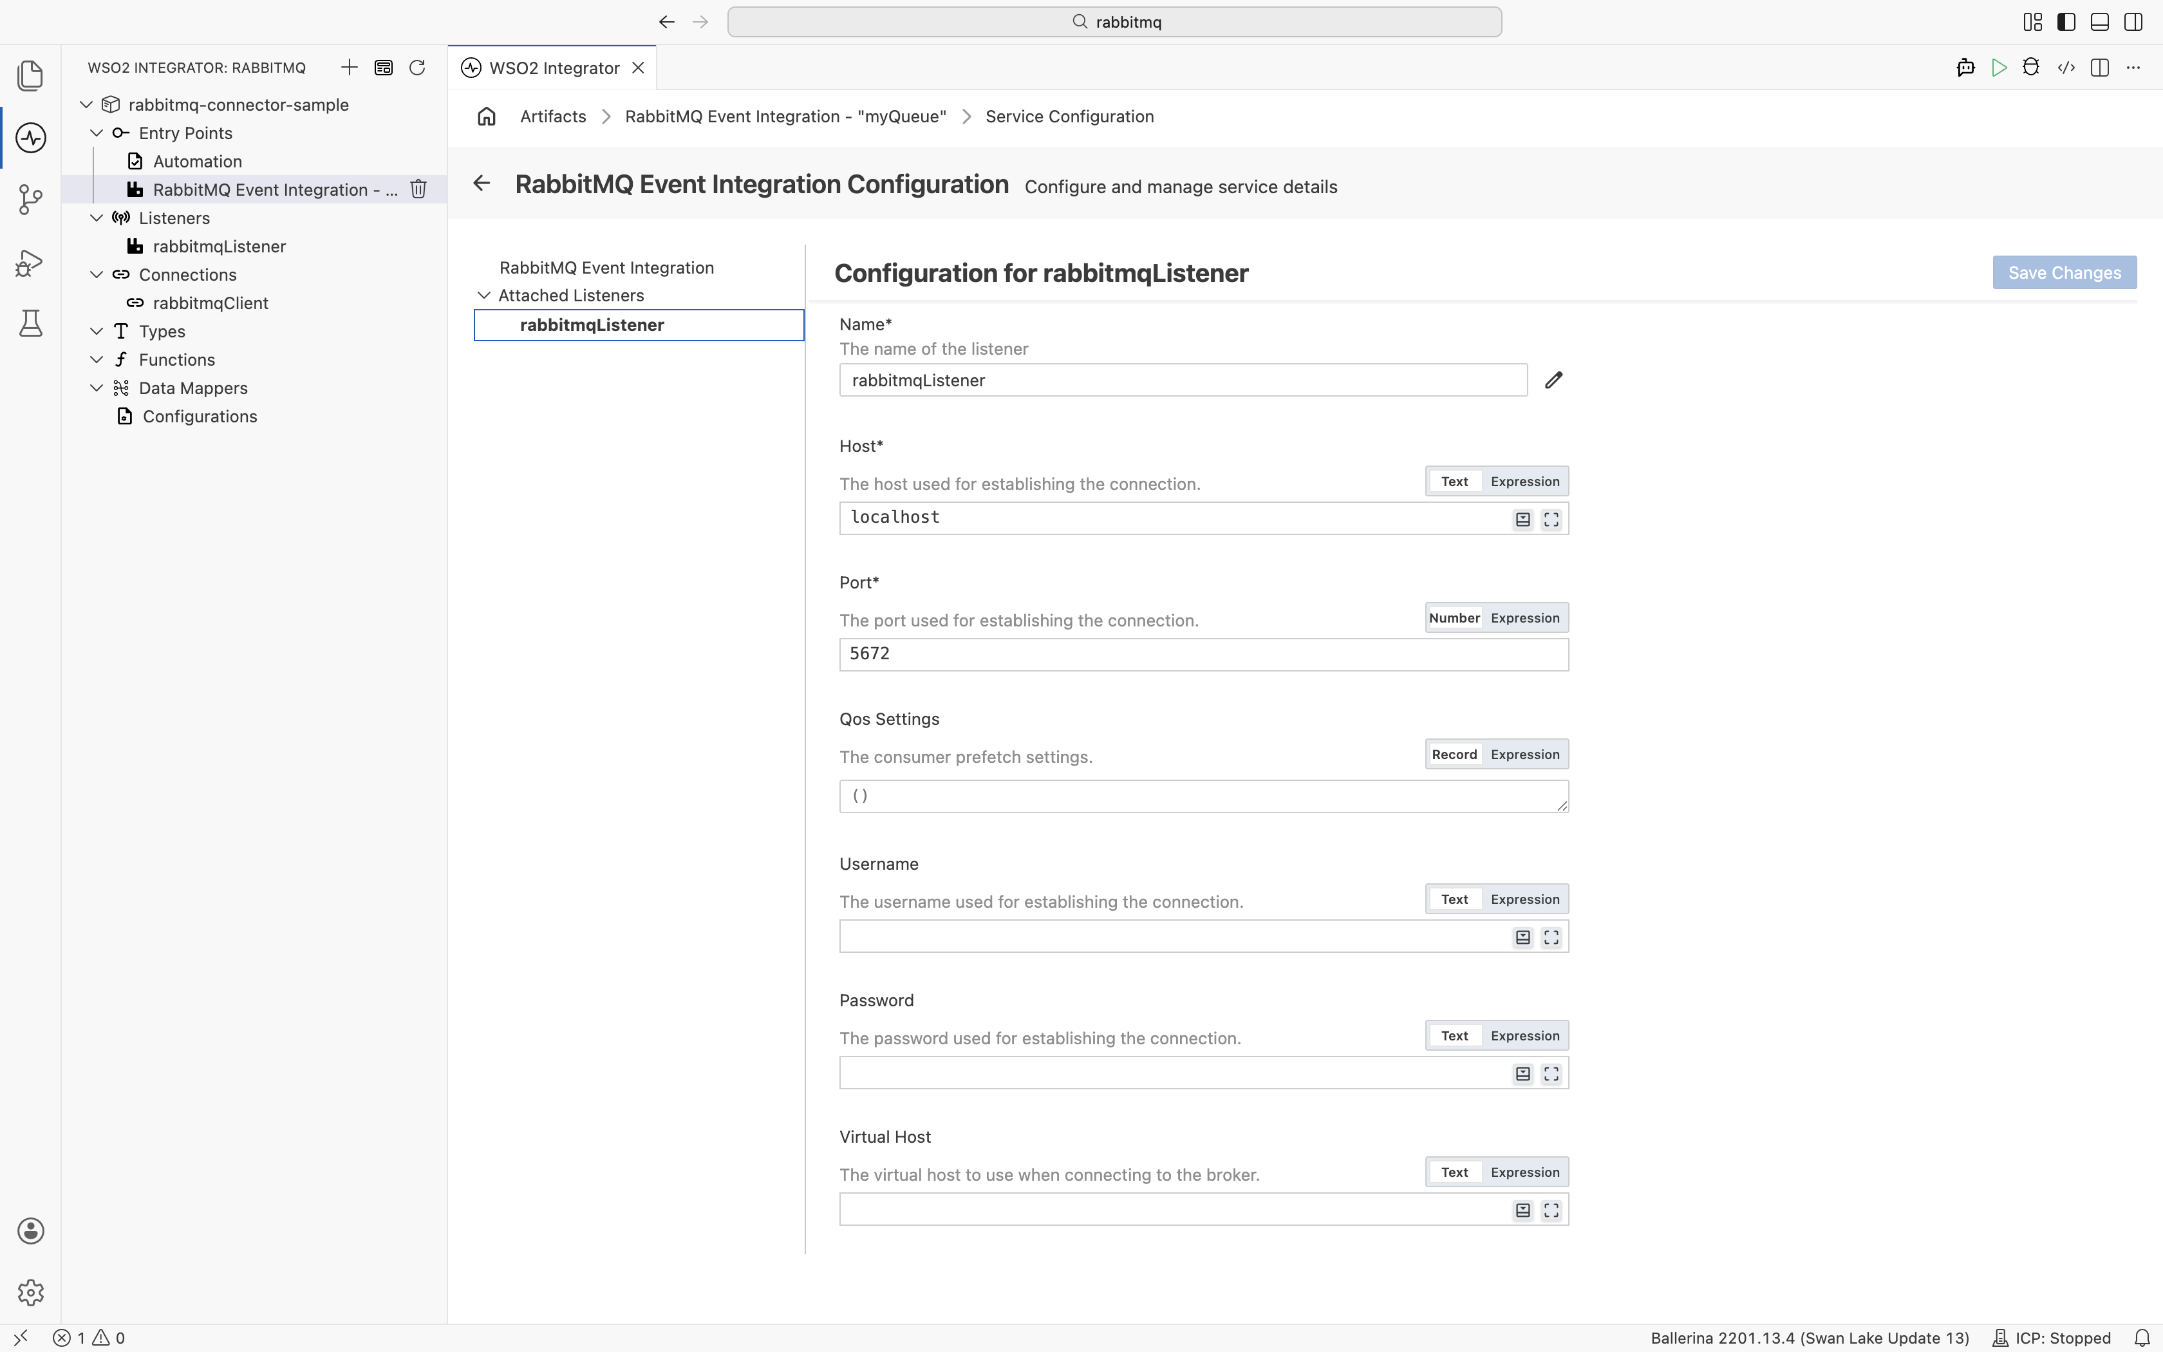Screen dimensions: 2163x1352
Task: Focus the Qos Settings record field
Action: tap(1203, 796)
